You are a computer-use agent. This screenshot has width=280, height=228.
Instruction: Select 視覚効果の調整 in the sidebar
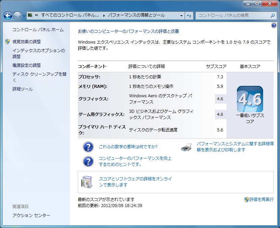(27, 42)
